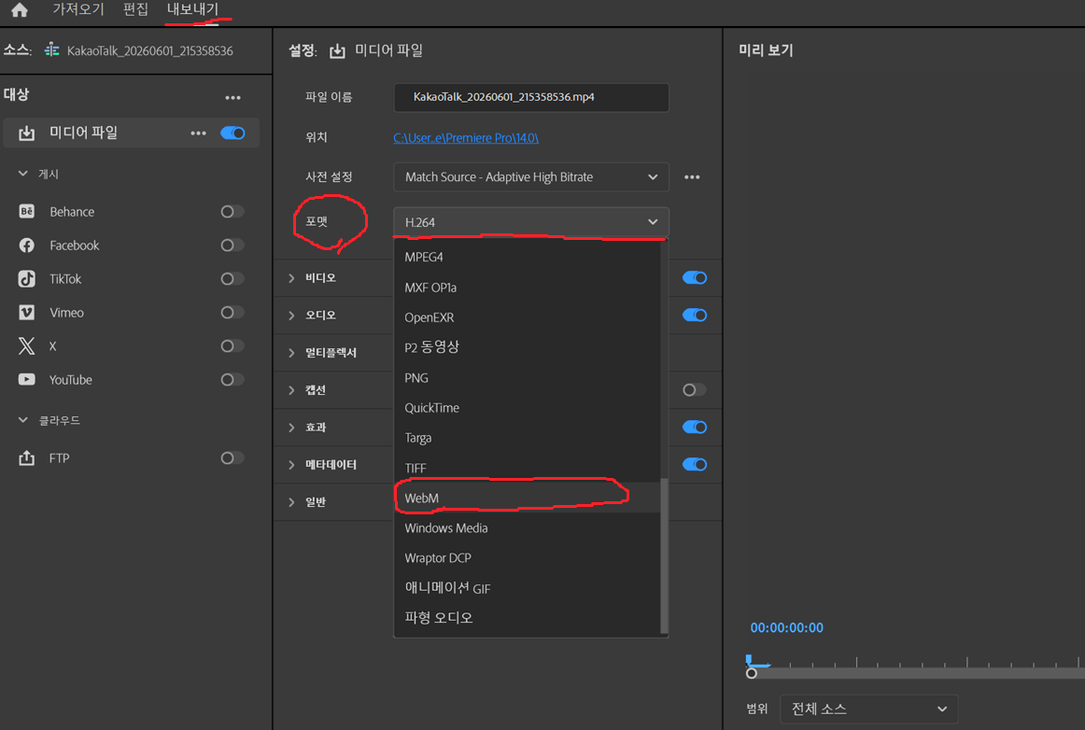The image size is (1085, 730).
Task: Expand the 오디오 section
Action: click(x=291, y=316)
